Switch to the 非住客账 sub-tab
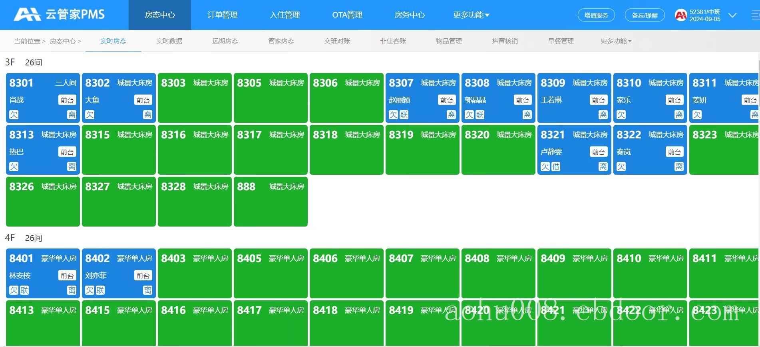 [393, 41]
